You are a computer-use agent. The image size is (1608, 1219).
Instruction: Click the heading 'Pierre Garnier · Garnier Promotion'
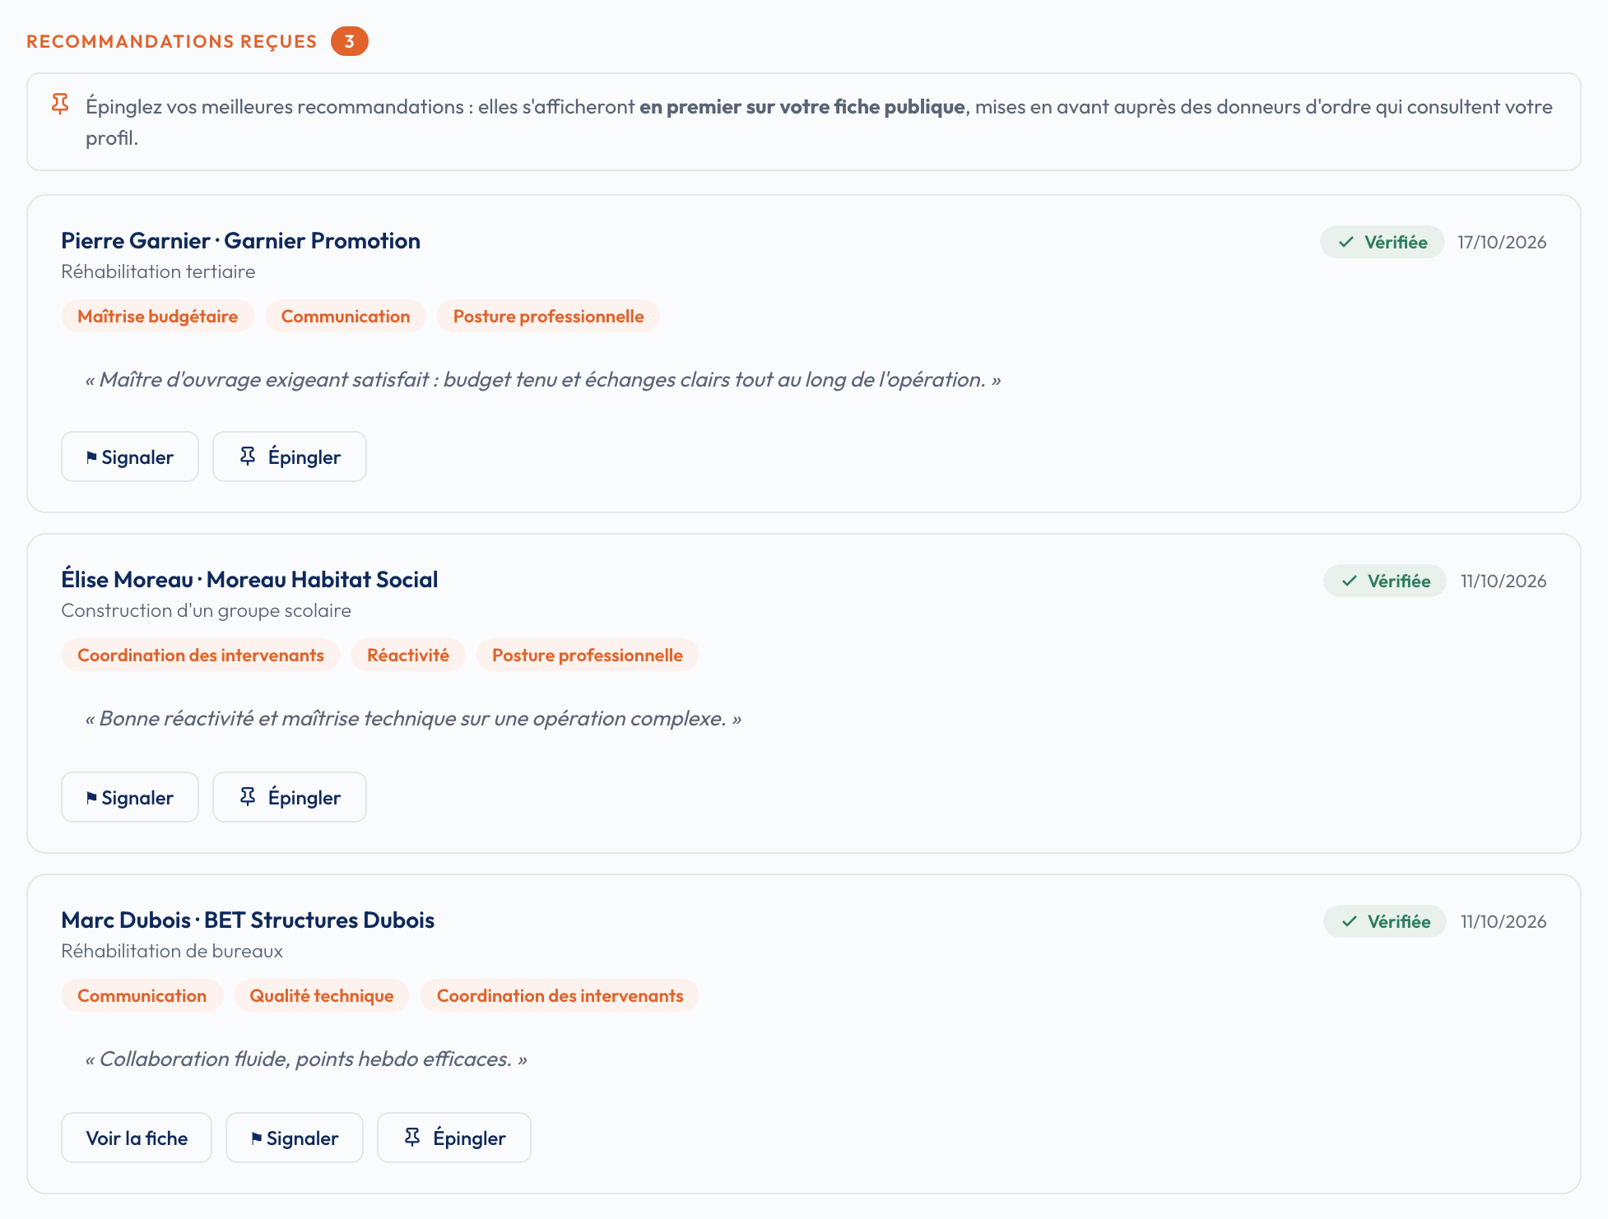click(241, 240)
